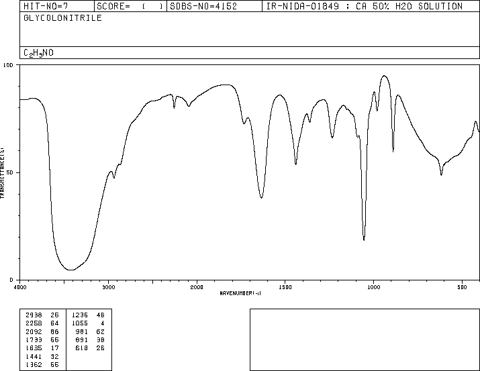The image size is (480, 371).
Task: Select peak value '2092' in the table
Action: (x=34, y=331)
